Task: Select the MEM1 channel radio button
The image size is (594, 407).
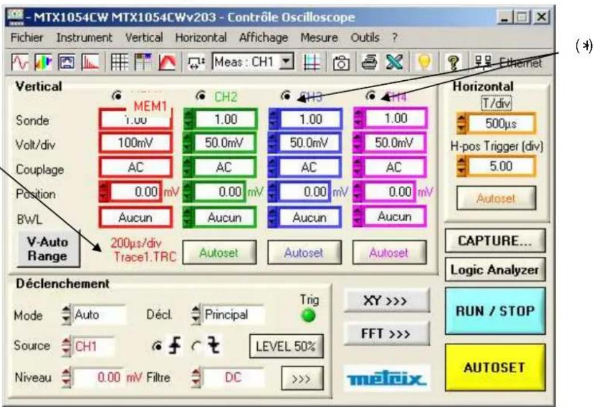Action: tap(117, 96)
